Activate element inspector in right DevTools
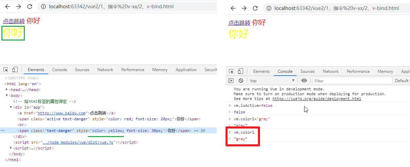 (x=231, y=71)
